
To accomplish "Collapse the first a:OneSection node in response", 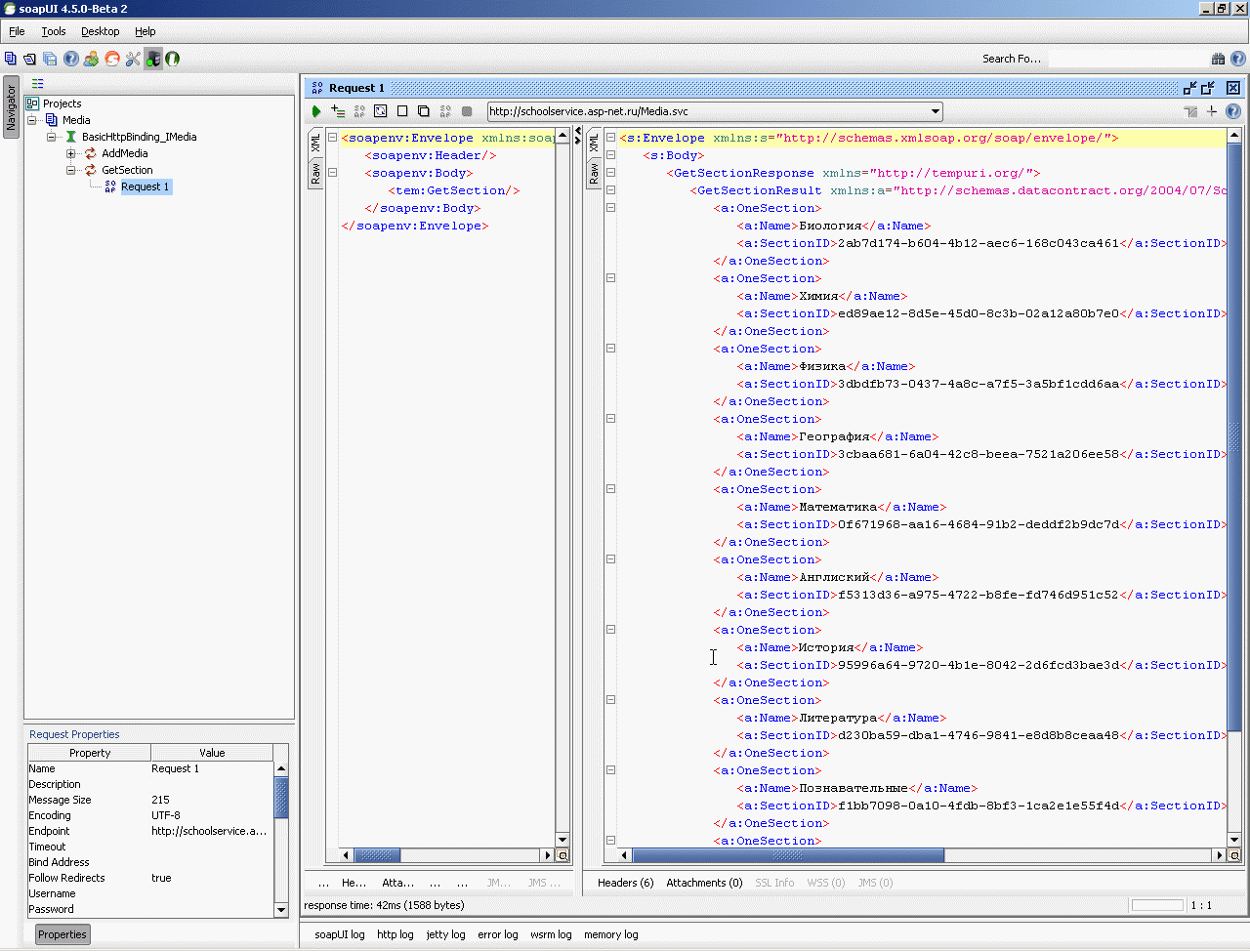I will [x=610, y=208].
